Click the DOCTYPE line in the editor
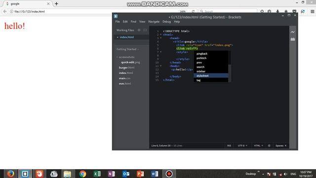The image size is (316, 178). point(176,31)
